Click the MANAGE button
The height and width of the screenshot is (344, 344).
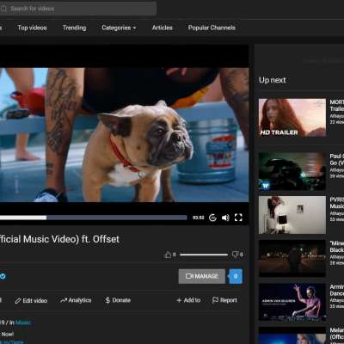coord(202,276)
